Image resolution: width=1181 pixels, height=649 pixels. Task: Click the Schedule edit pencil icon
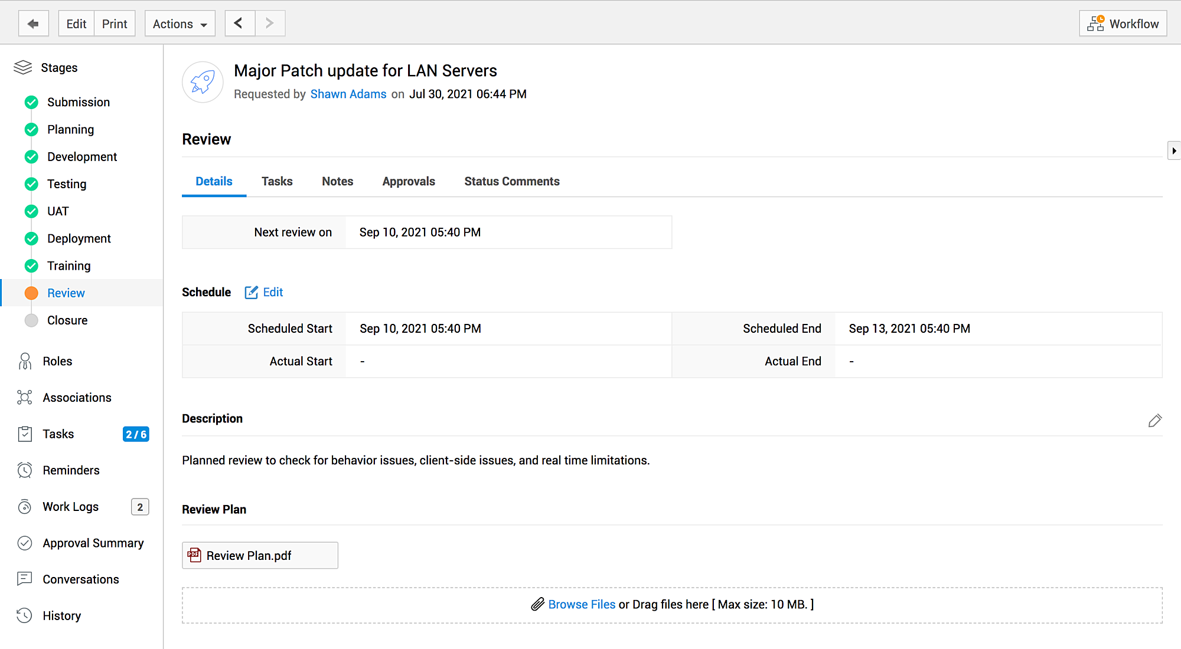point(252,292)
